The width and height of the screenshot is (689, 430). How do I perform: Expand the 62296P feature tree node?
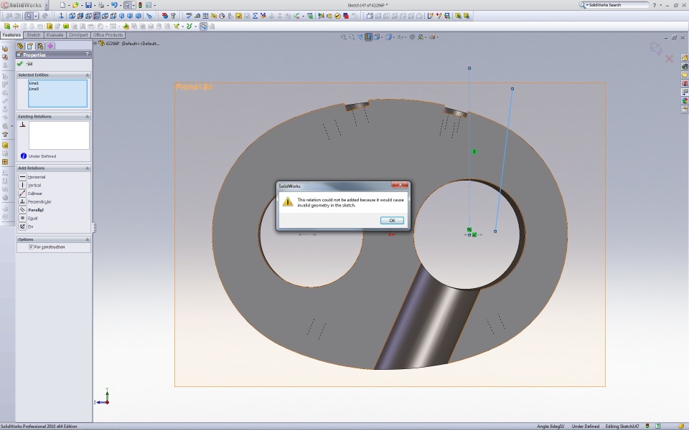coord(95,44)
